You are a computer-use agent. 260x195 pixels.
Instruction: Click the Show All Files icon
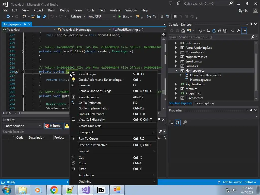click(225, 31)
